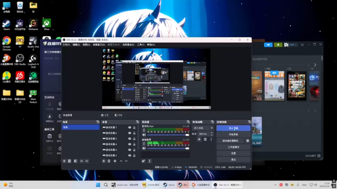Select the 场景 item in Scenes list
337x189 pixels.
coord(80,127)
